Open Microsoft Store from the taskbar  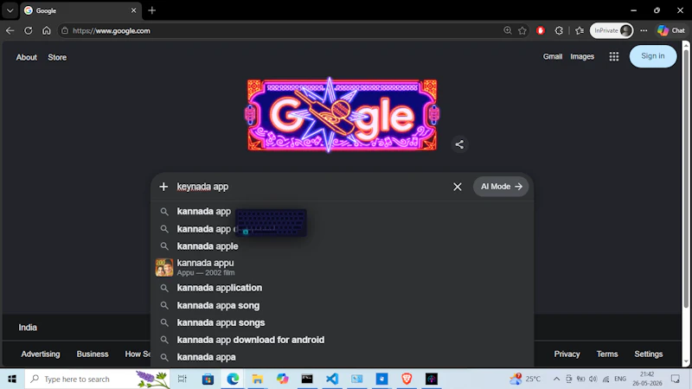click(x=208, y=379)
